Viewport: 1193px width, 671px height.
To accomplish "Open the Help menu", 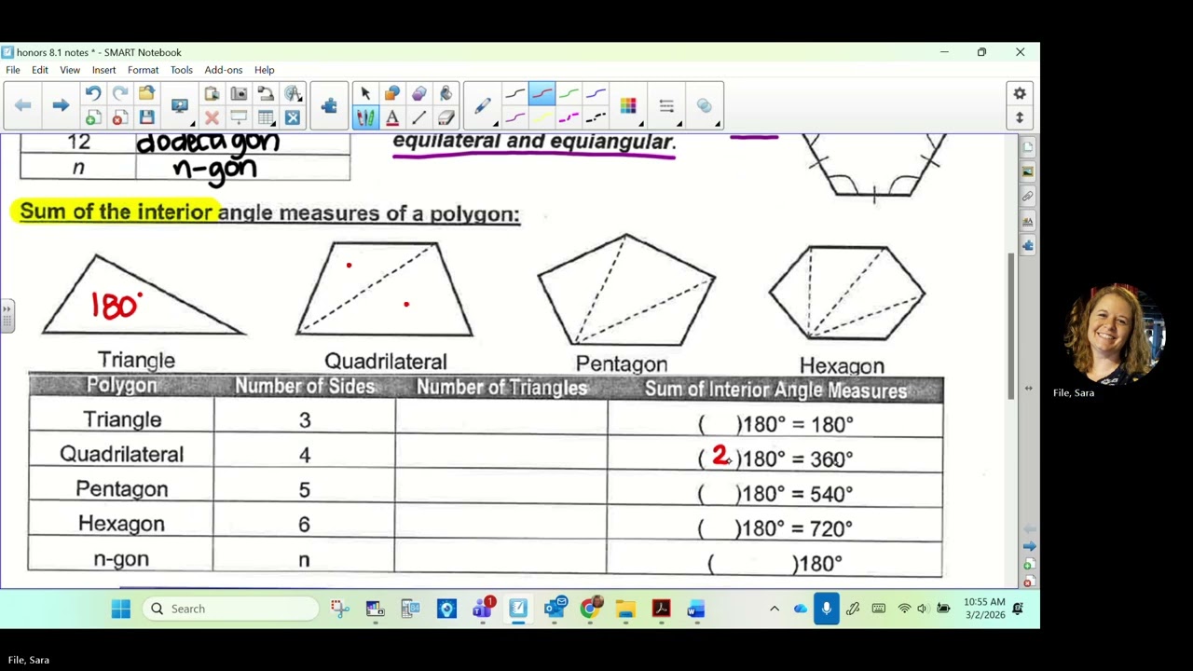I will [x=265, y=70].
